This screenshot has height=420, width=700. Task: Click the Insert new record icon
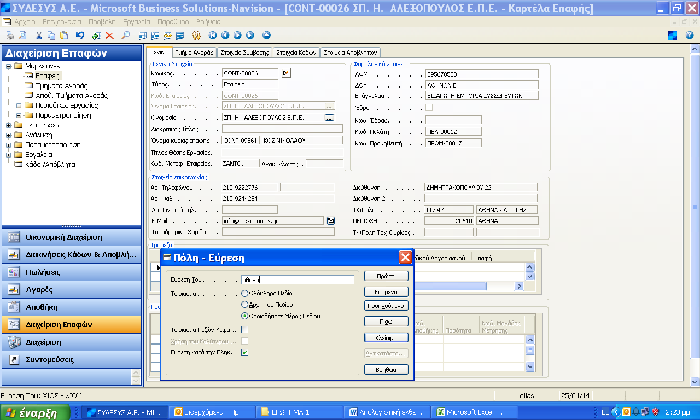point(97,36)
